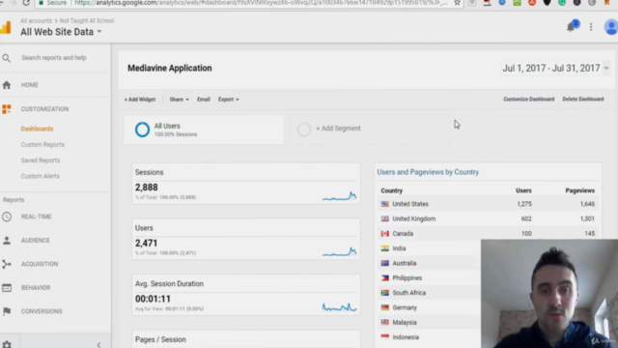The height and width of the screenshot is (348, 618).
Task: Open the Export dropdown menu
Action: pyautogui.click(x=229, y=100)
